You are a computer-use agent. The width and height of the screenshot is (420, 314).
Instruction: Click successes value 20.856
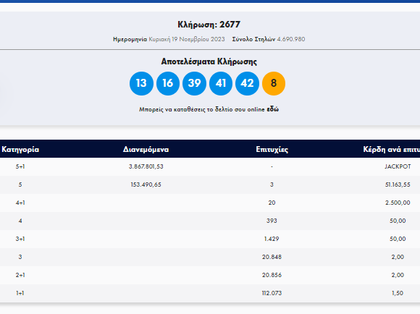(272, 275)
